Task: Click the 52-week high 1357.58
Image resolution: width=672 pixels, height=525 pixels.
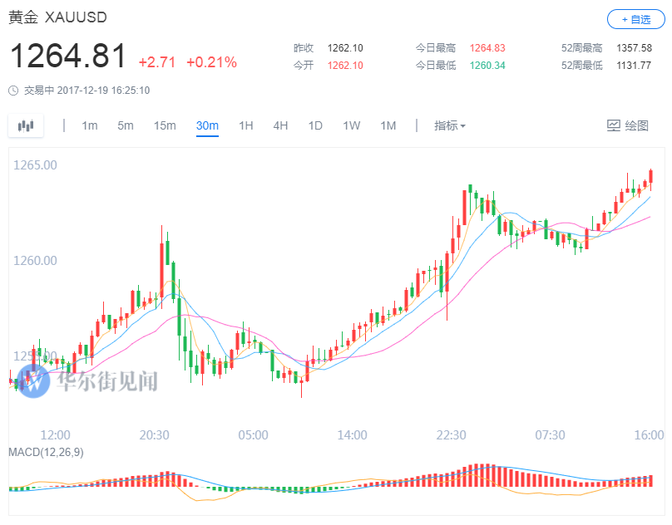Action: (634, 48)
